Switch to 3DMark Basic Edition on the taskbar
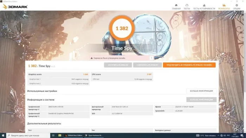246x138 pixels. tap(73, 135)
